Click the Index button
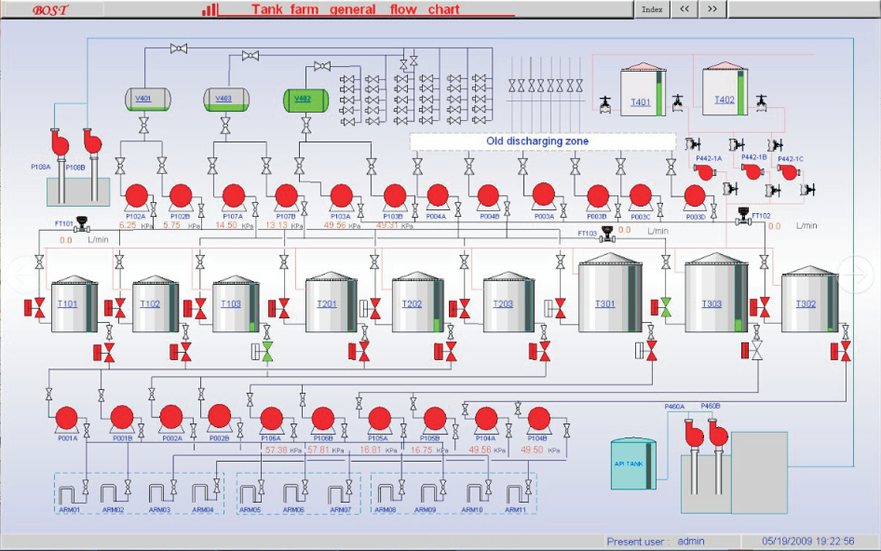This screenshot has width=881, height=551. click(x=652, y=9)
